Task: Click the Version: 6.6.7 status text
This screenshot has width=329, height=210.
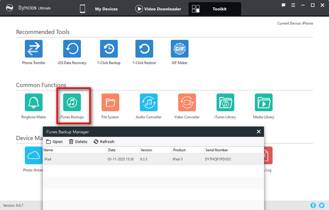Action: coord(13,205)
